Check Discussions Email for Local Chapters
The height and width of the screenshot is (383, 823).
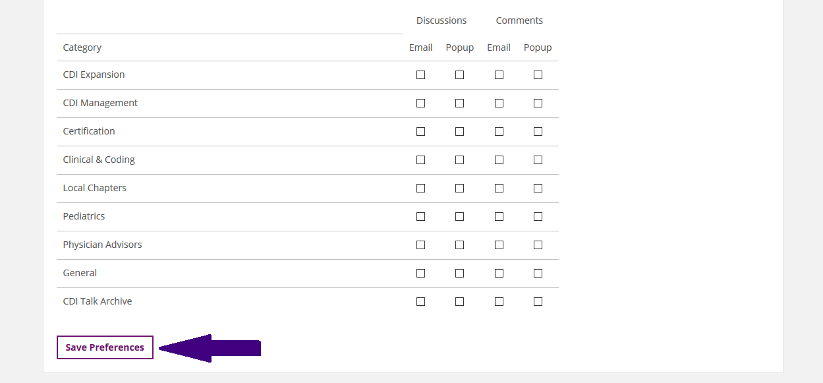(420, 189)
